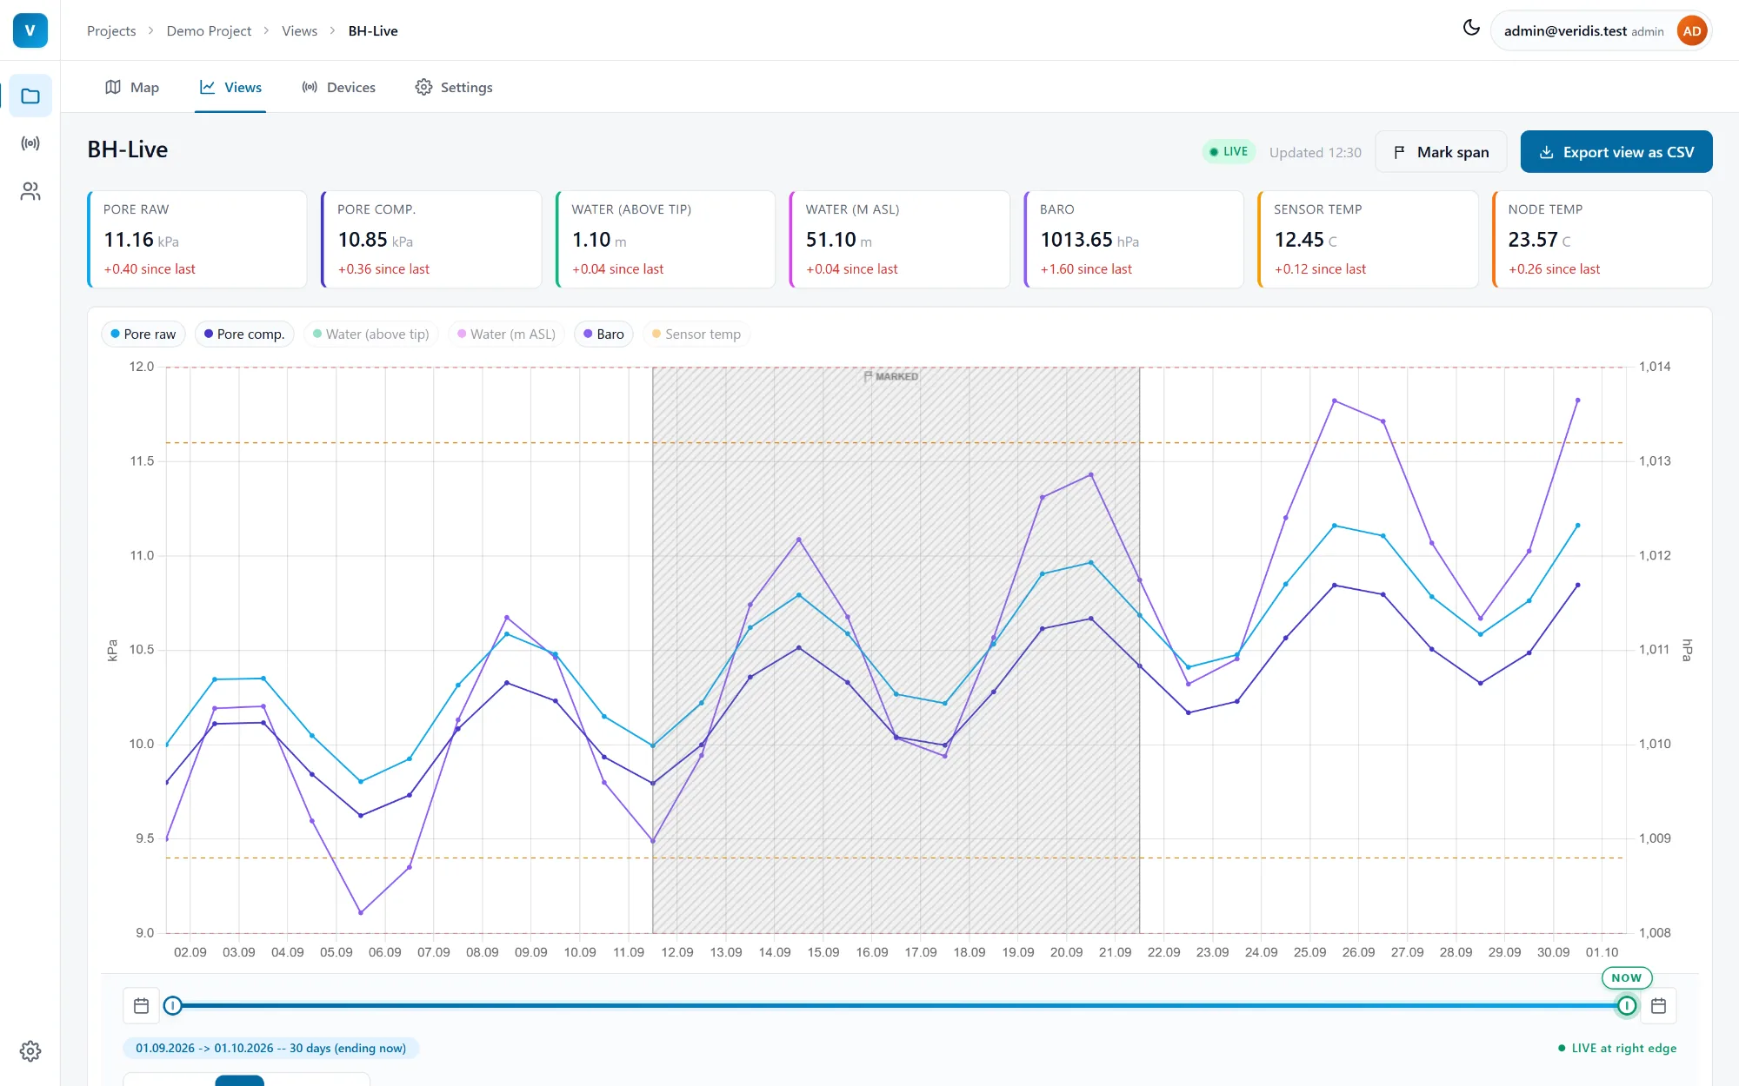Toggle Baro series legend chip

pos(604,334)
